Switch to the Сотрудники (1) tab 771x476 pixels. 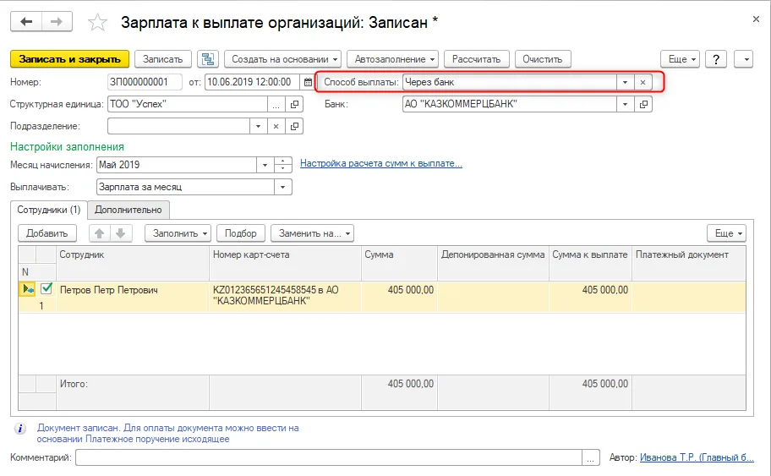(49, 210)
